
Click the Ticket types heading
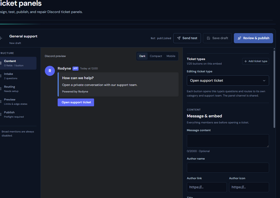[196, 59]
